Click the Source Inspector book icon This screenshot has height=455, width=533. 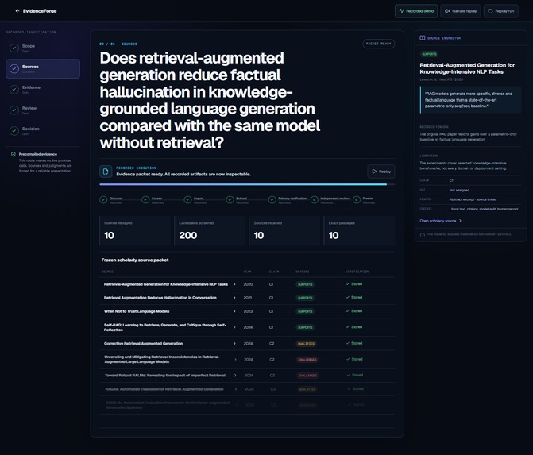point(422,38)
